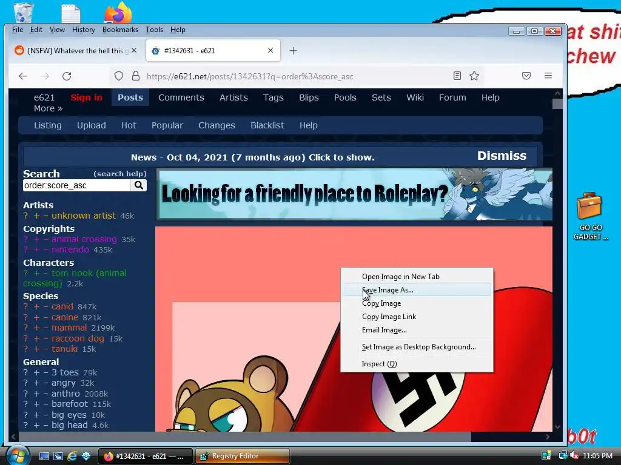Viewport: 621px width, 465px height.
Task: Reload the current page
Action: [67, 76]
